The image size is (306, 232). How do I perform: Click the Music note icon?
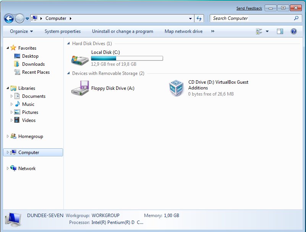[17, 104]
